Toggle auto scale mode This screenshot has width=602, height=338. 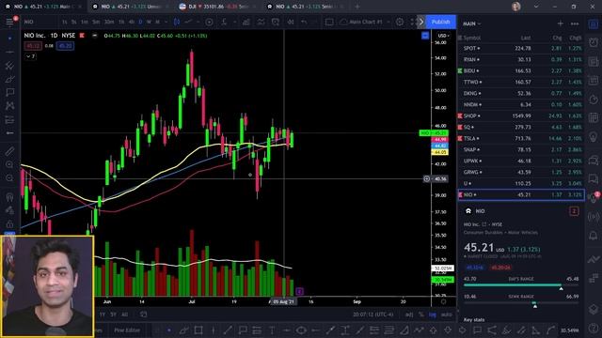446,315
